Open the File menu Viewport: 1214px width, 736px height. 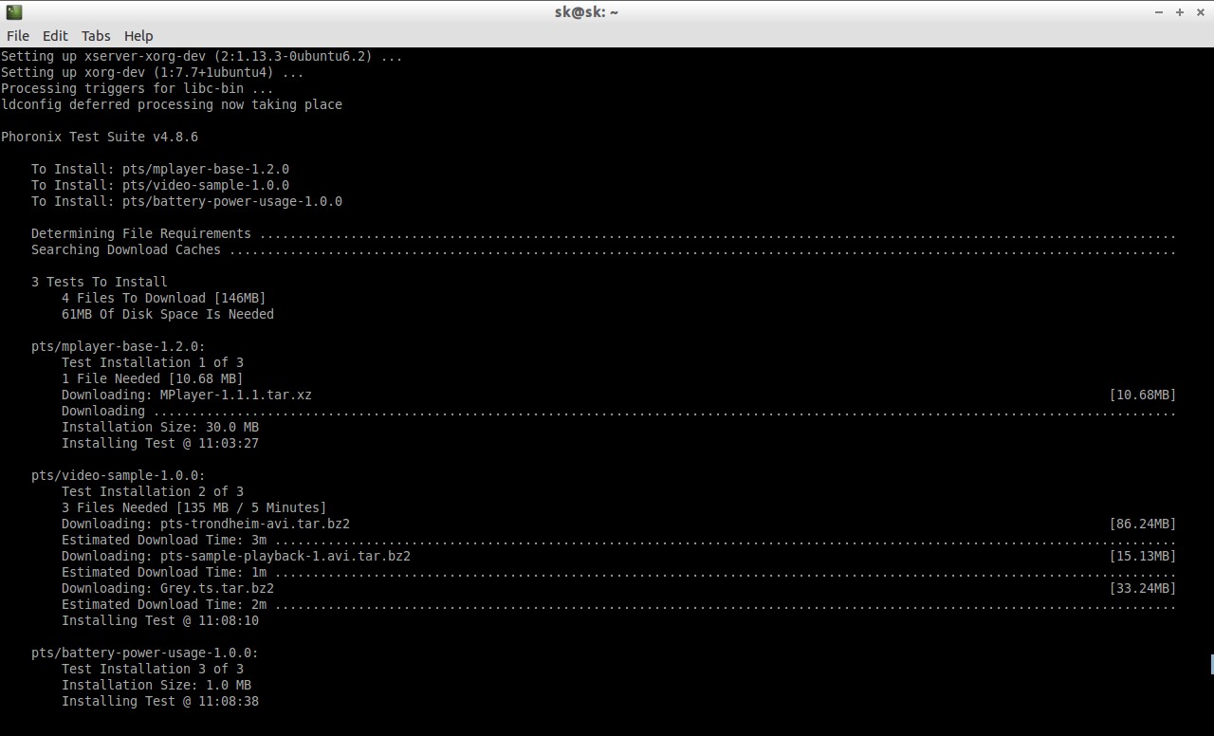coord(17,35)
